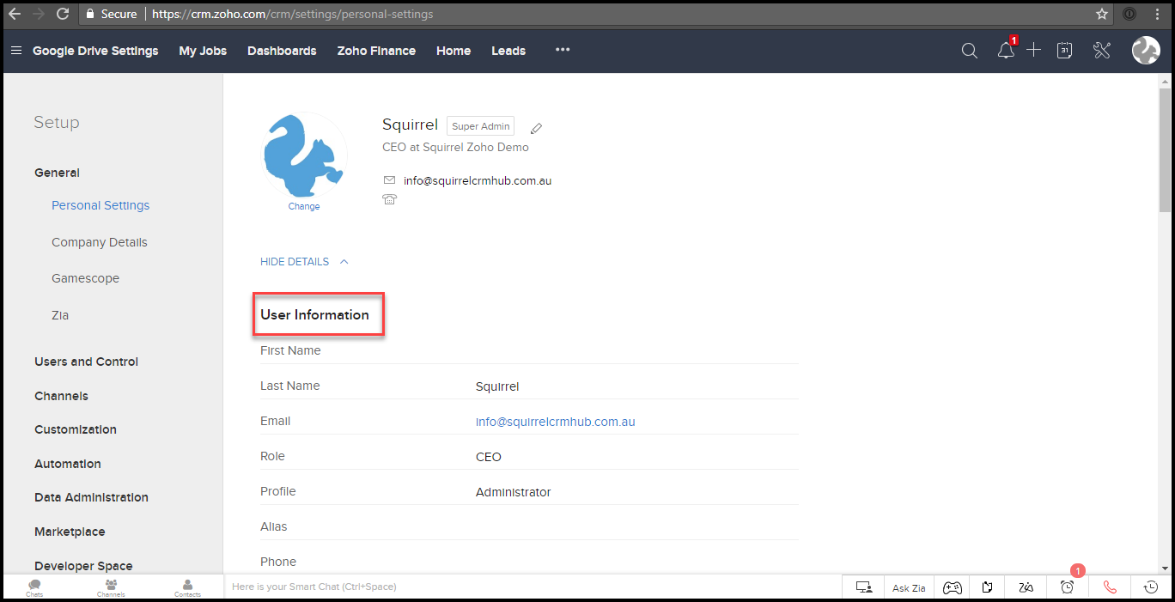
Task: Click the scrollbar down arrow
Action: pos(1165,568)
